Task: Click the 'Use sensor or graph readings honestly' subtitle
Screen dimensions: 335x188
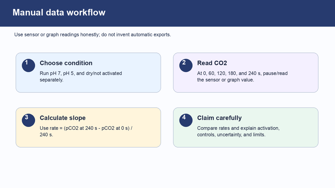Action: (x=92, y=35)
